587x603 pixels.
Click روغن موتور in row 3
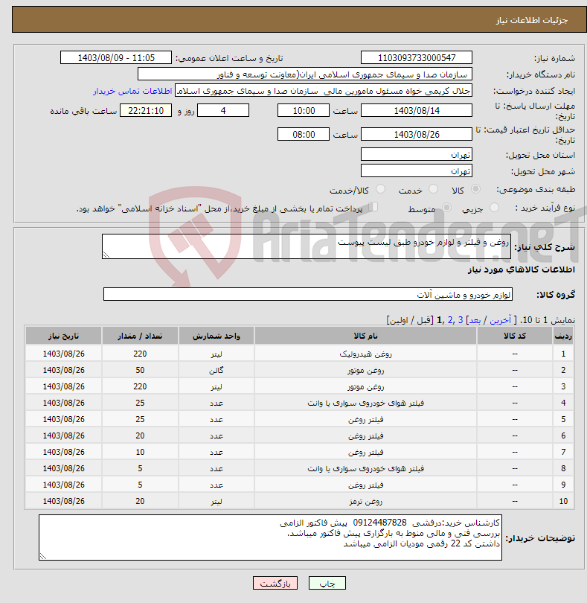(x=365, y=386)
